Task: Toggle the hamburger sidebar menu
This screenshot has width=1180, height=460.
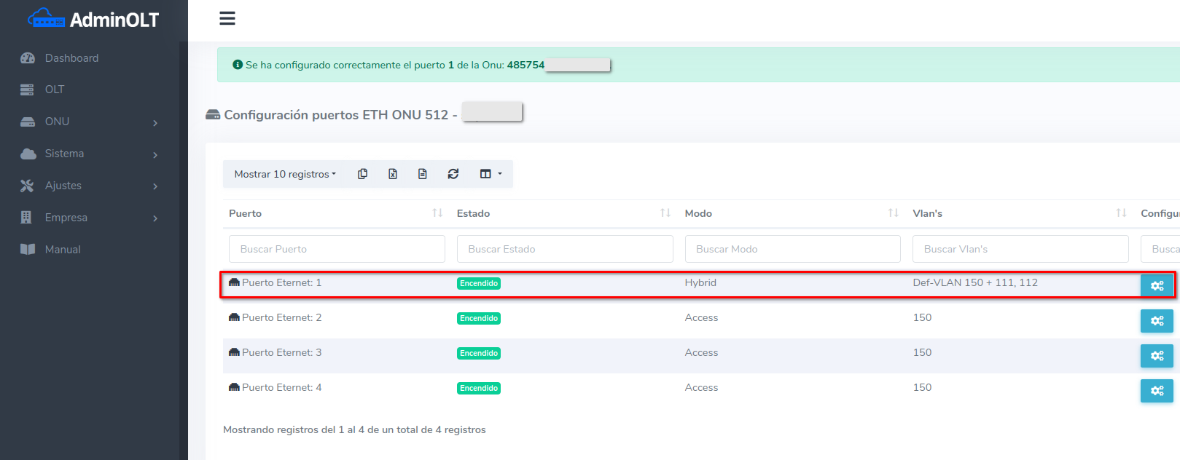Action: pos(227,18)
